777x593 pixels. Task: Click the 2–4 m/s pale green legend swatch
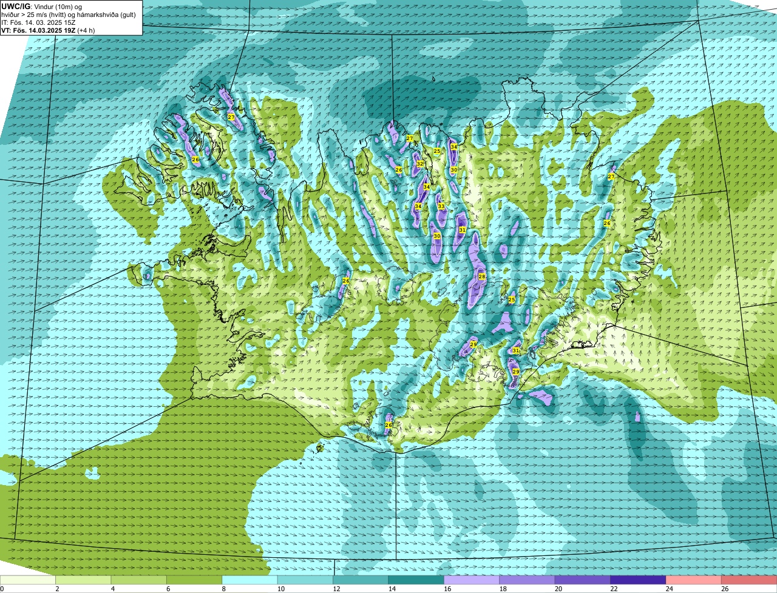click(84, 580)
